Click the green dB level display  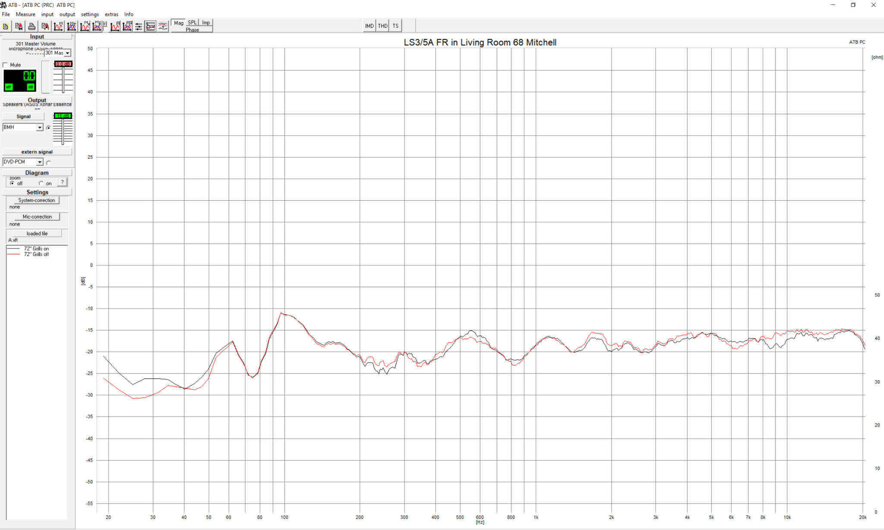coord(20,81)
